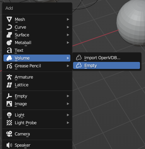
Task: Click the Volume cloud icon in Add menu
Action: [9, 58]
